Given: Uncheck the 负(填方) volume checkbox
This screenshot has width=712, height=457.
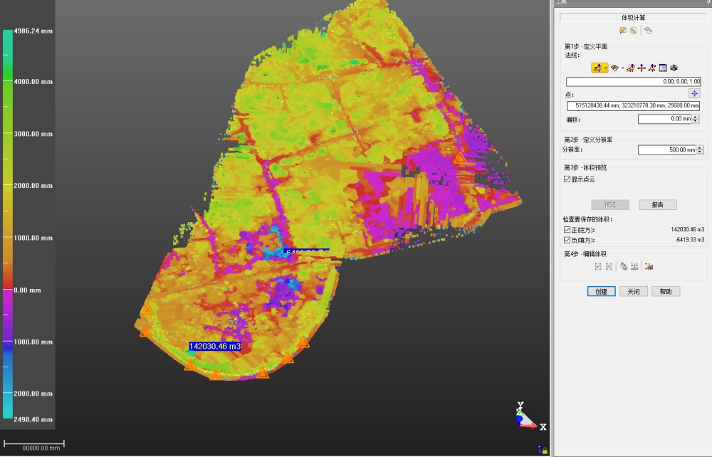Looking at the screenshot, I should (x=567, y=241).
